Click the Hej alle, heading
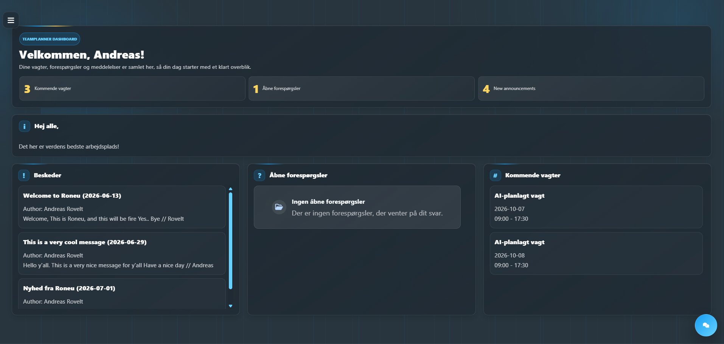The height and width of the screenshot is (344, 724). tap(47, 126)
